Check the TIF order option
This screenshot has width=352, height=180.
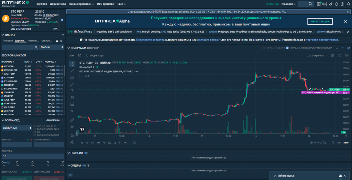tap(35, 132)
